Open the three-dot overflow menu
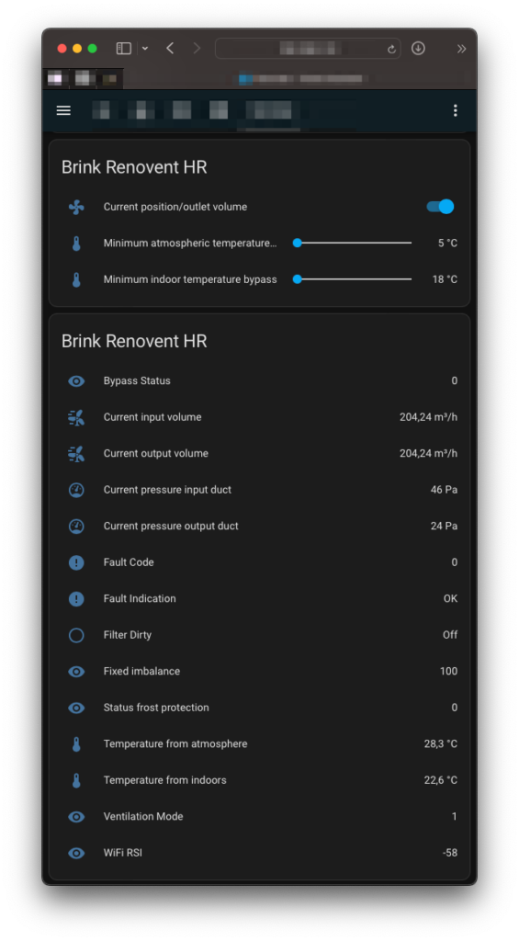This screenshot has height=941, width=519. point(456,110)
